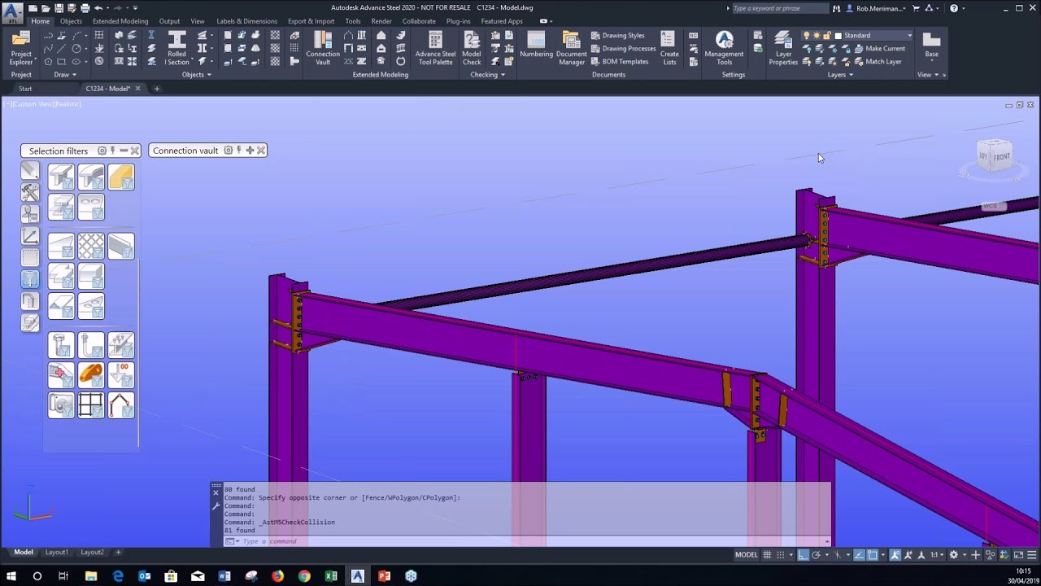Toggle Snap mode dots in status bar
The width and height of the screenshot is (1041, 586).
click(x=781, y=554)
